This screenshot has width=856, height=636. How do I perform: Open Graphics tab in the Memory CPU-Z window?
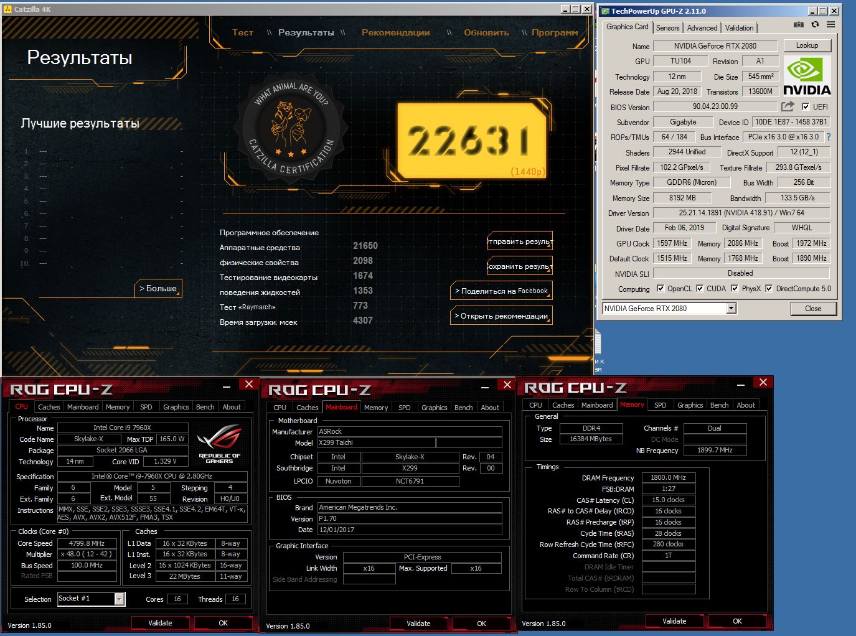tap(690, 405)
